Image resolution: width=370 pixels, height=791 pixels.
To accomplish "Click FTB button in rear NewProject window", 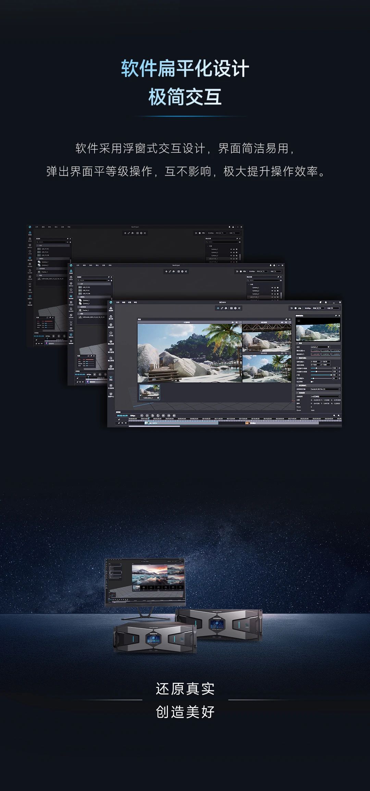I will (x=203, y=233).
